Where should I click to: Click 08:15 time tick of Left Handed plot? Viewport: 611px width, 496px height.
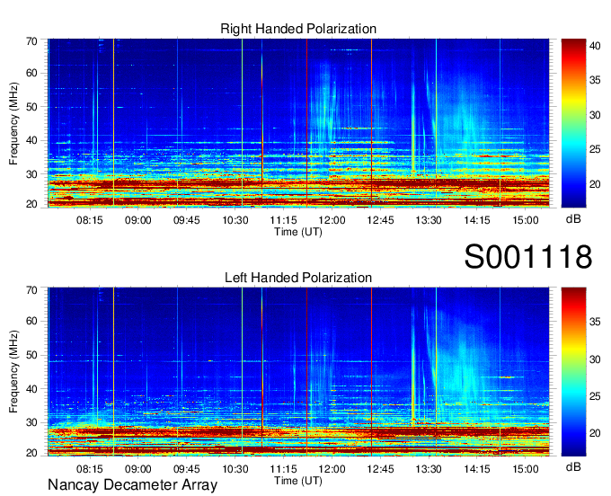(x=90, y=469)
